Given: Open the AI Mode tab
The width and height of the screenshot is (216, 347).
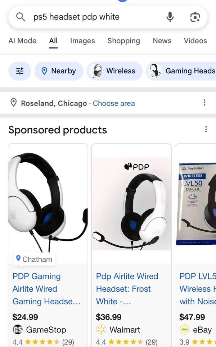Looking at the screenshot, I should [22, 41].
